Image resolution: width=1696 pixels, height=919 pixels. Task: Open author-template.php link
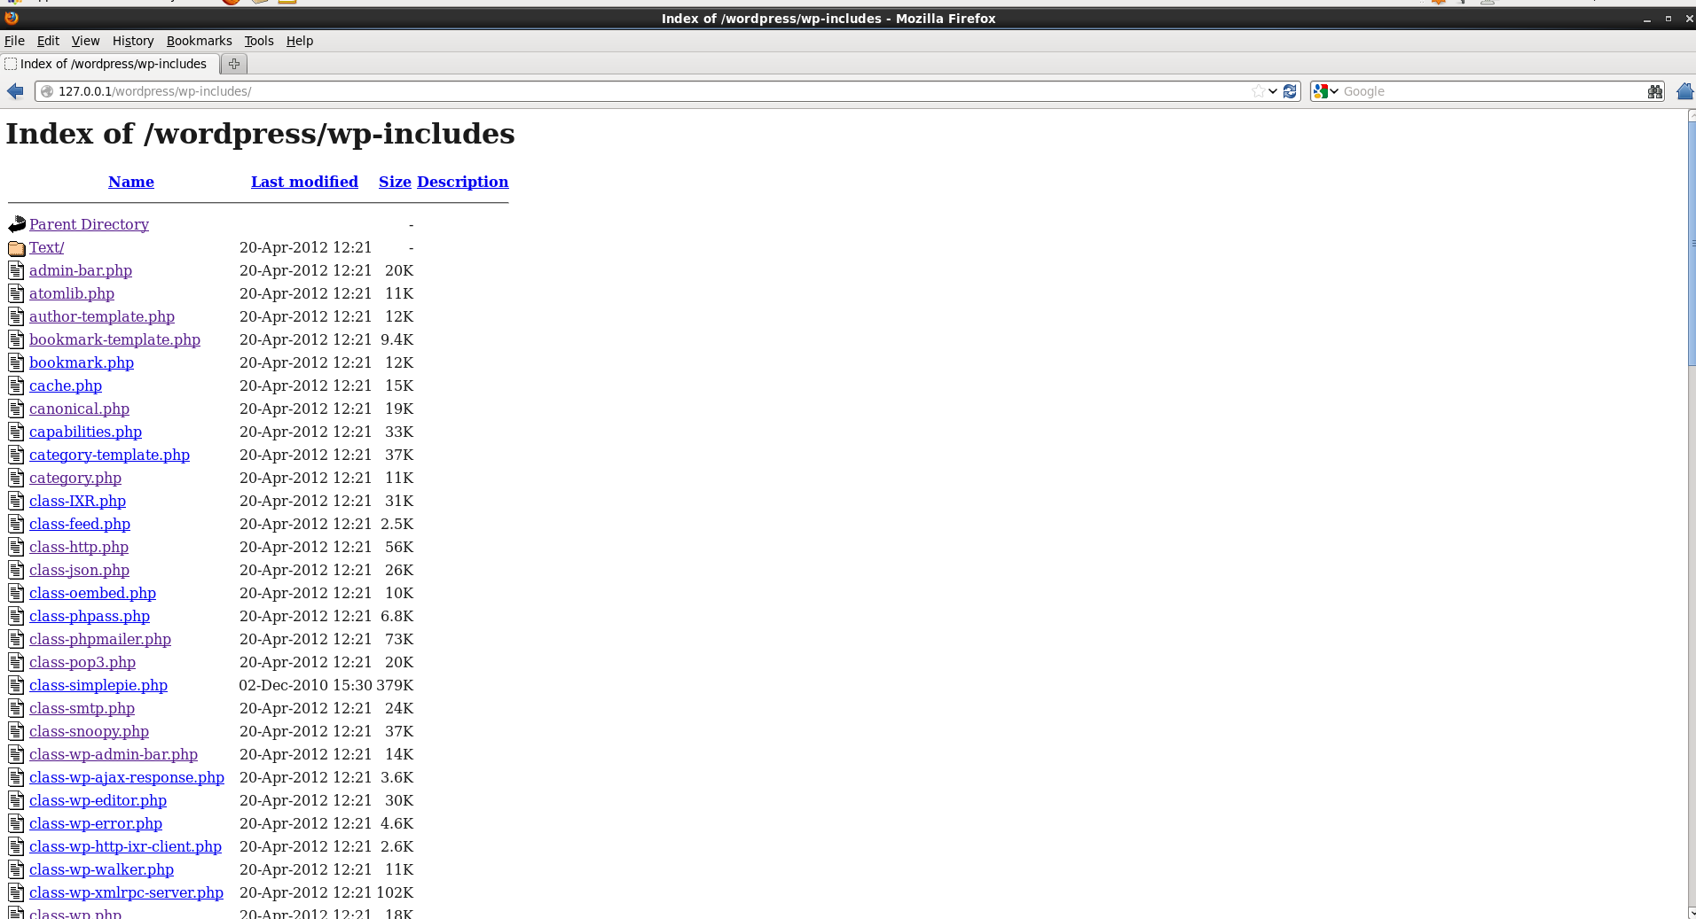coord(102,316)
